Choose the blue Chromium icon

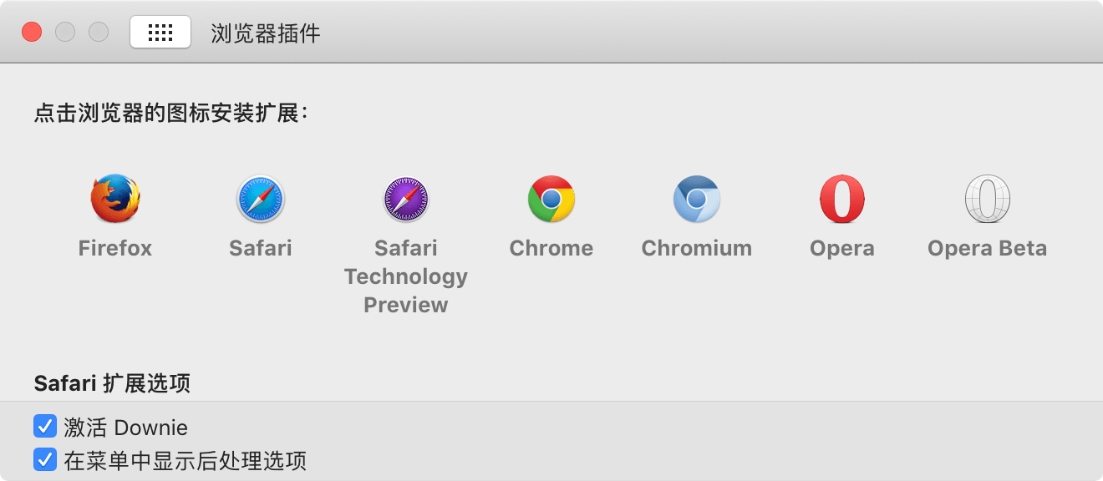[697, 199]
